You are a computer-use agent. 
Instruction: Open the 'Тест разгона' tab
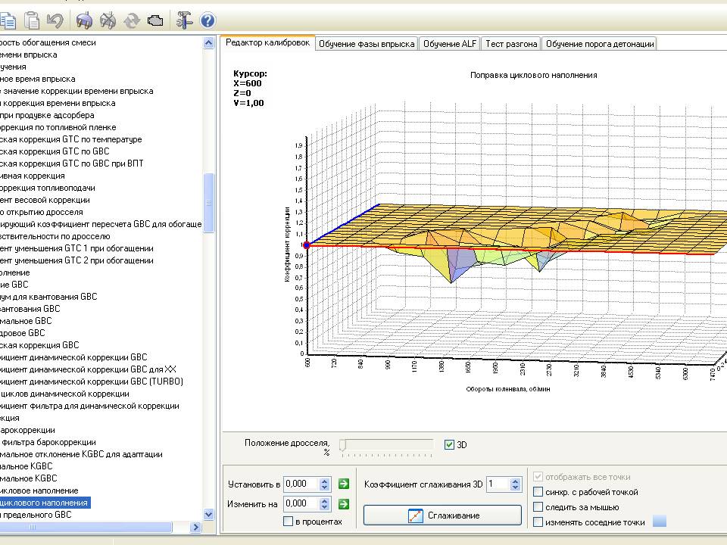511,44
